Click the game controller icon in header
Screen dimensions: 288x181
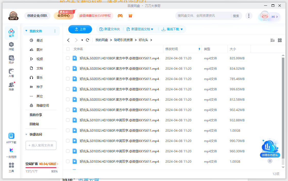point(120,16)
